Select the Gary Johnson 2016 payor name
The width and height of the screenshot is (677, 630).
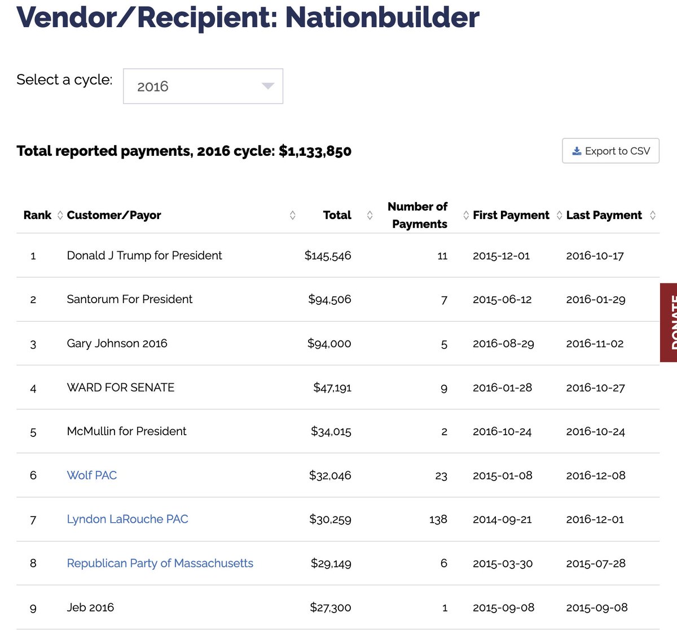click(x=117, y=343)
